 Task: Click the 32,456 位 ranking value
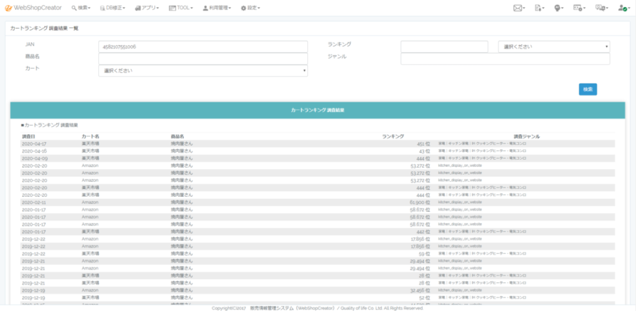(x=420, y=291)
